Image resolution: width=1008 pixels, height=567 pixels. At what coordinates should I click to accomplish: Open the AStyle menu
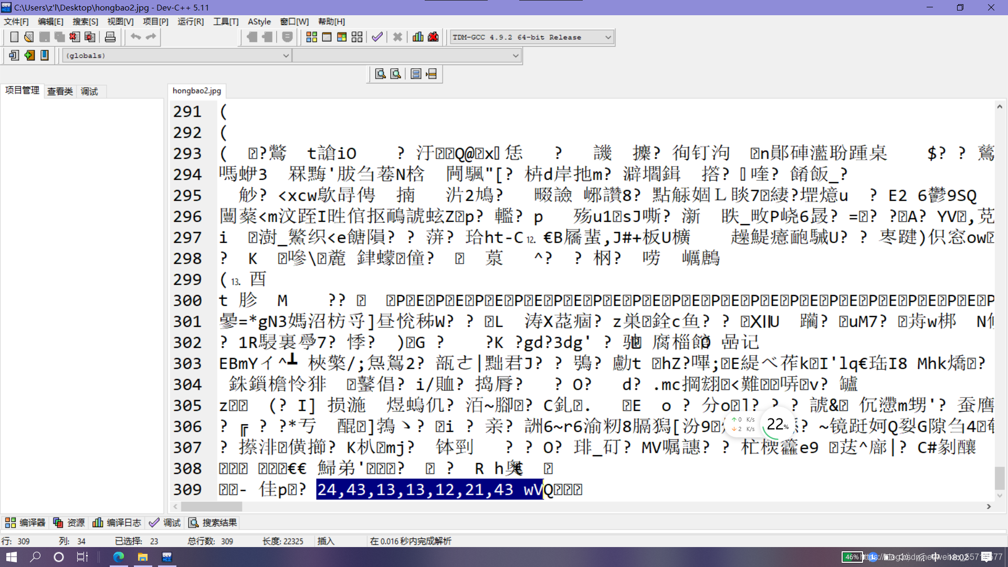[259, 22]
